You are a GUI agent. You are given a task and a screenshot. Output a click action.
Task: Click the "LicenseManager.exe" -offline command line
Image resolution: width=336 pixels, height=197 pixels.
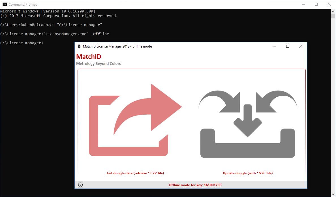[x=55, y=34]
